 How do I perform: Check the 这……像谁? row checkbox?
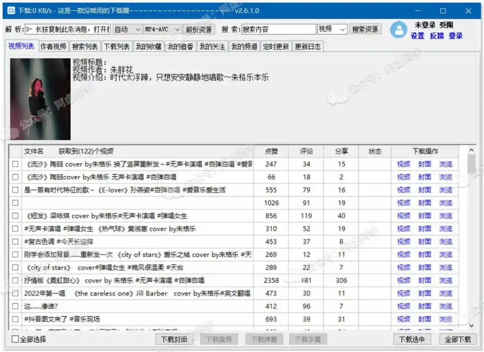(x=15, y=306)
